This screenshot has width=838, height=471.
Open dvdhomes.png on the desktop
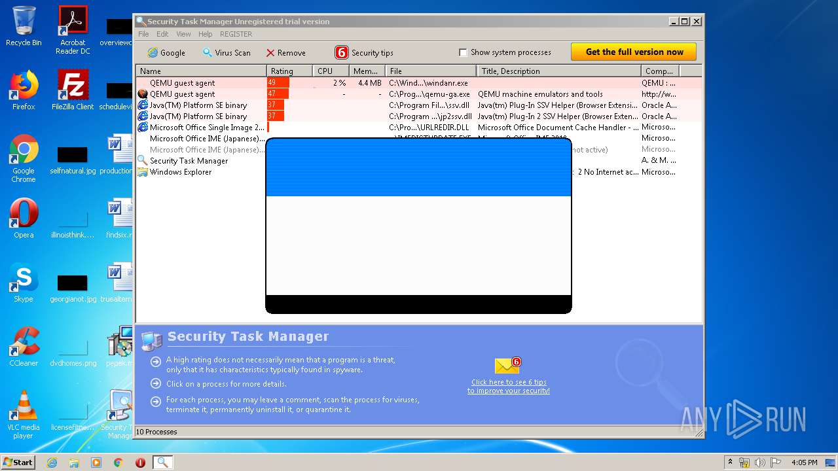73,353
